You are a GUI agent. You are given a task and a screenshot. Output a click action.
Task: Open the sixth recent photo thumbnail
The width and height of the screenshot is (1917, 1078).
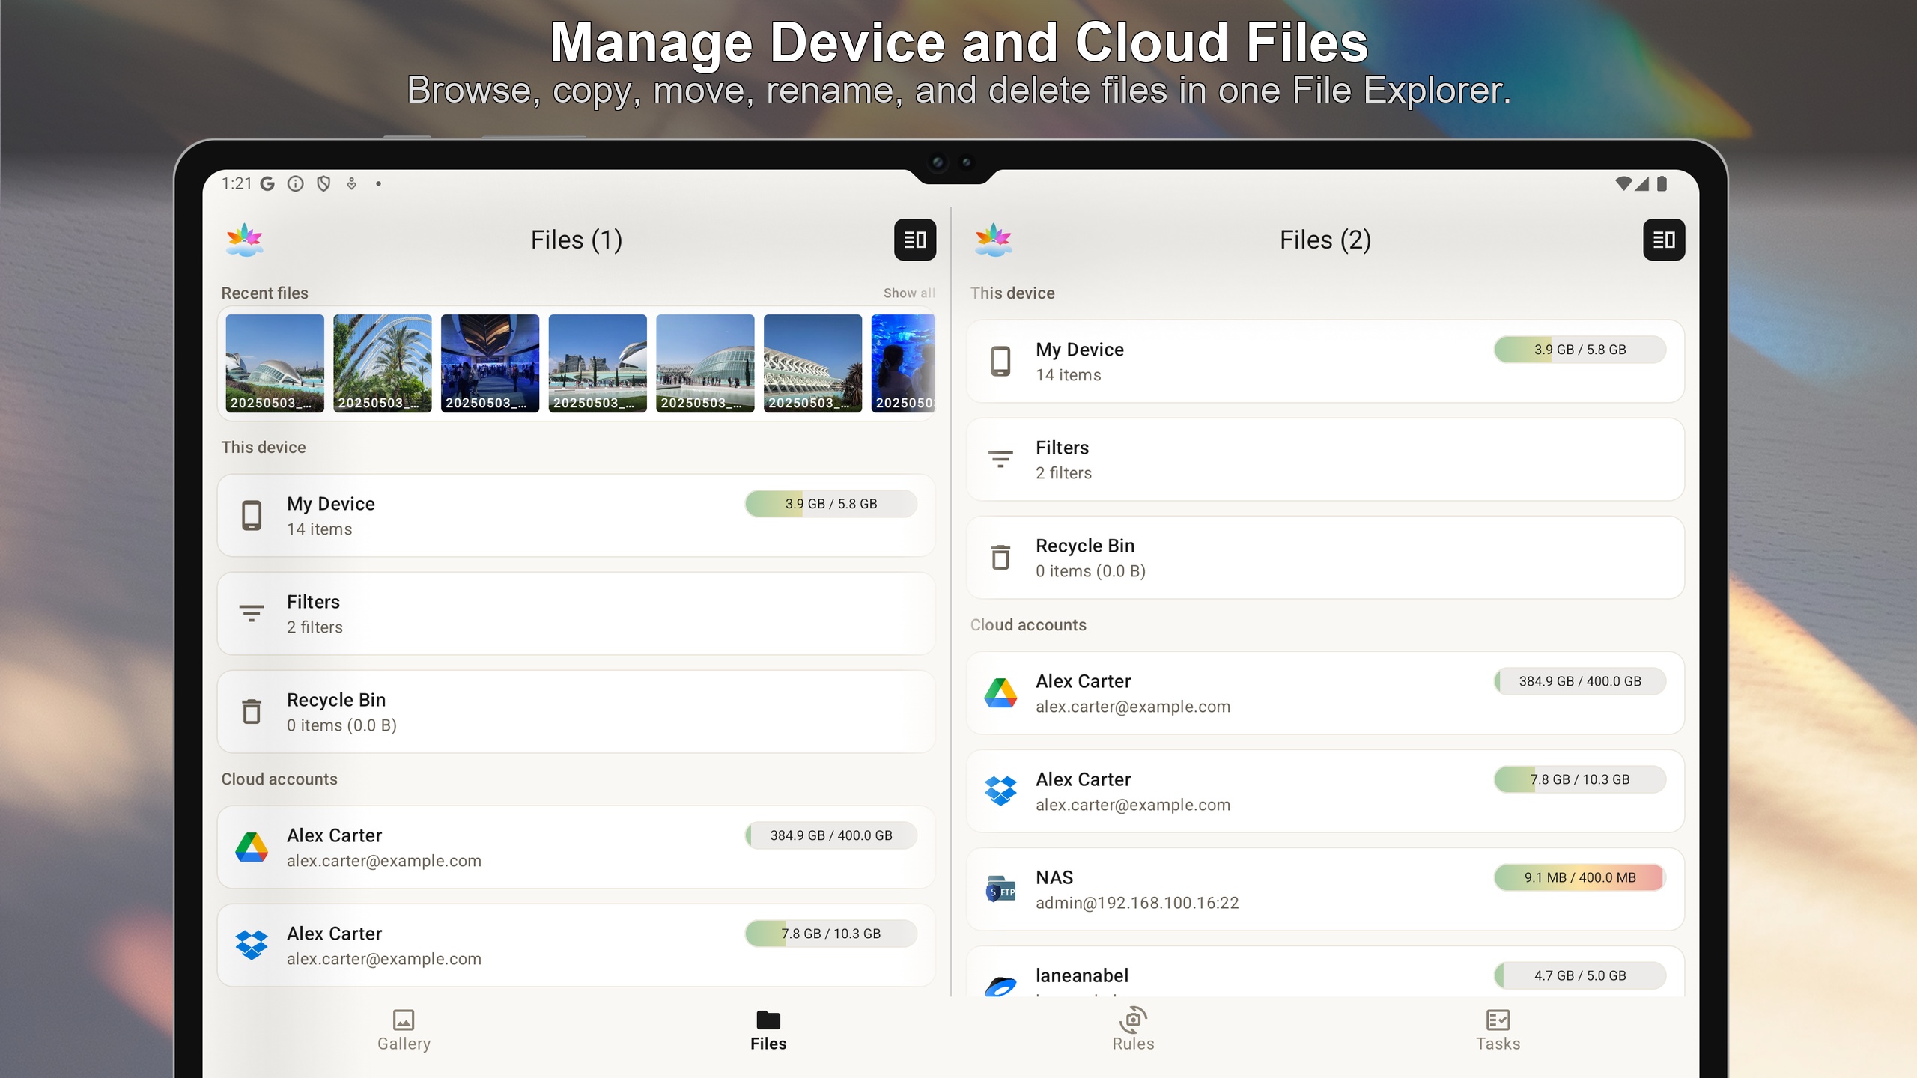tap(812, 363)
